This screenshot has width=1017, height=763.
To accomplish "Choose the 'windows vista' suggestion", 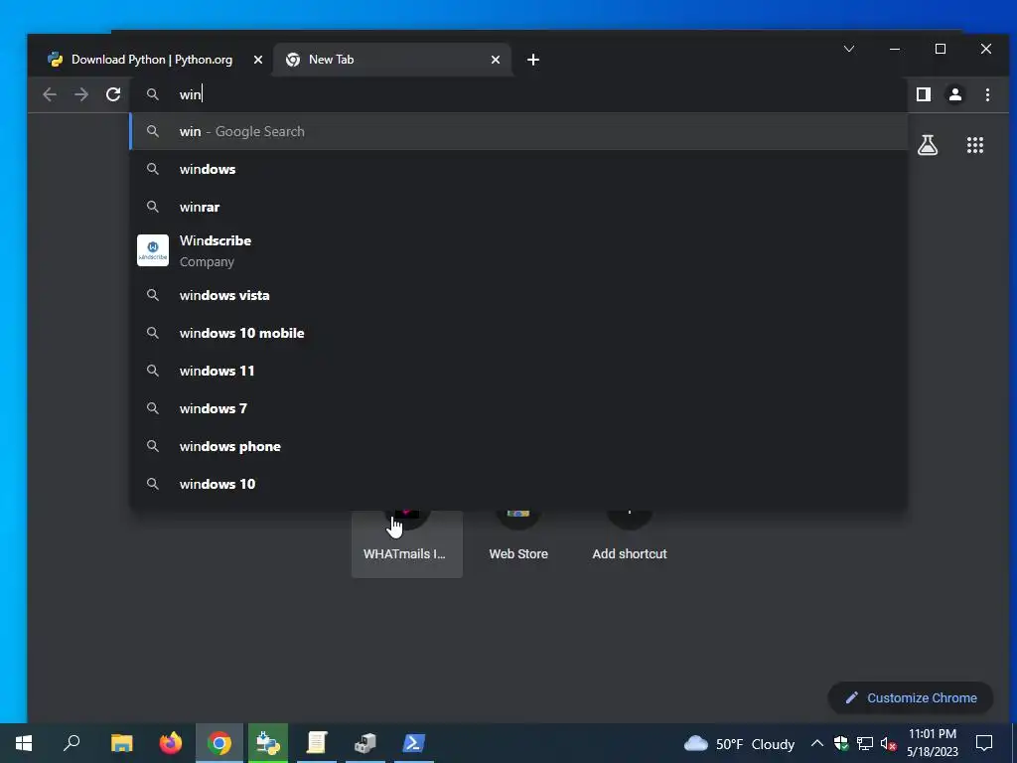I will point(518,295).
